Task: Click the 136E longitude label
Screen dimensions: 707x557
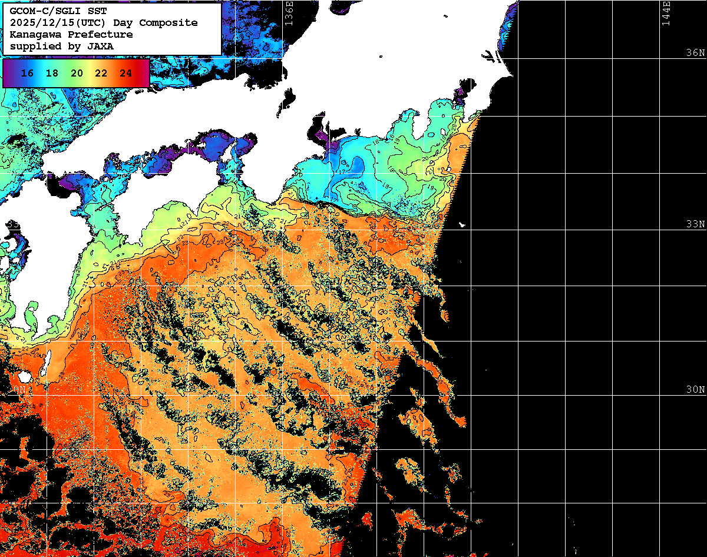Action: 289,13
